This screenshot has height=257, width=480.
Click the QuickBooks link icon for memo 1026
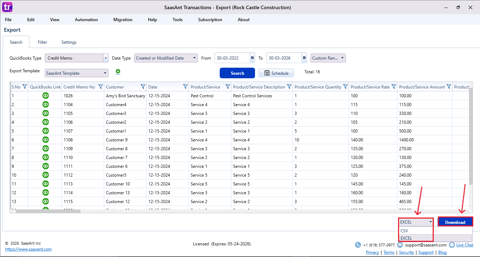pyautogui.click(x=46, y=96)
